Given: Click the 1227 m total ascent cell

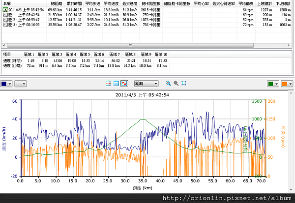Looking at the screenshot, I should coord(266,10).
